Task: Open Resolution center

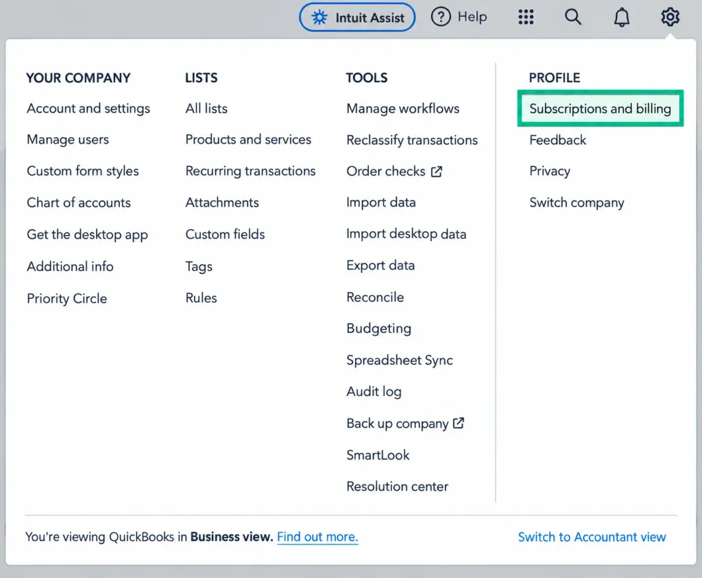Action: 397,486
